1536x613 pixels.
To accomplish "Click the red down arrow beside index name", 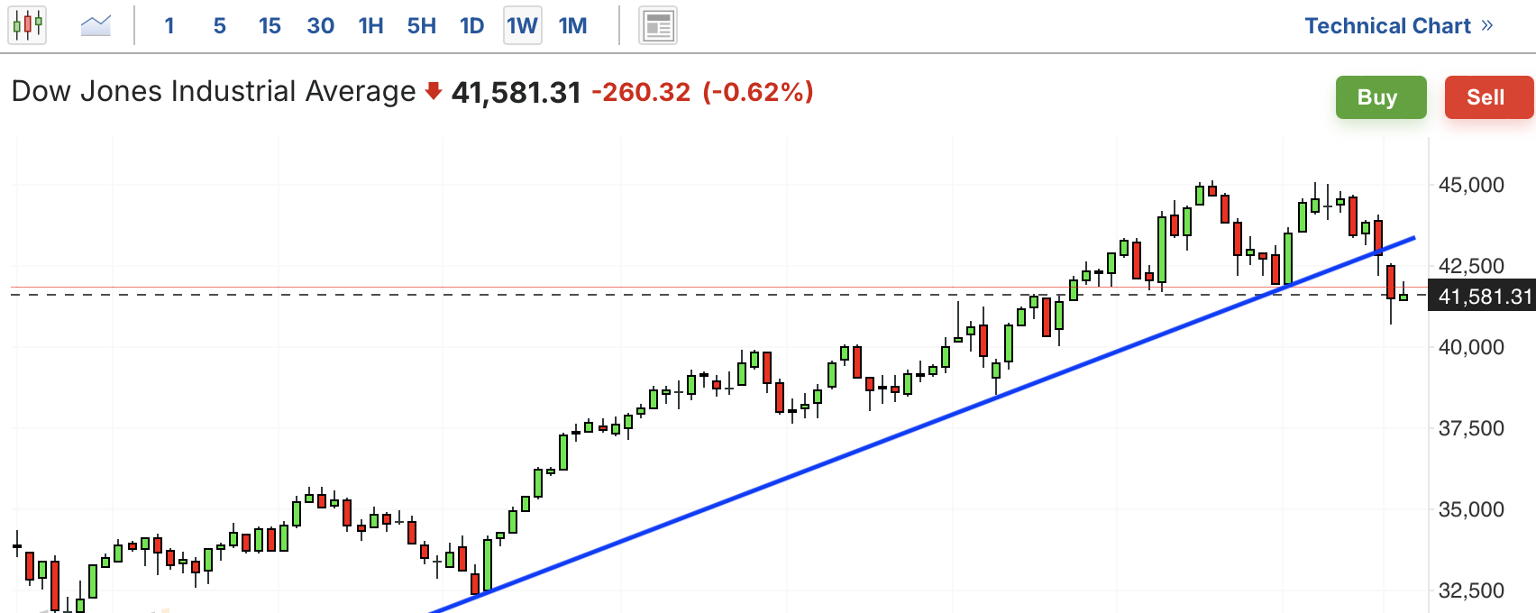I will pyautogui.click(x=434, y=91).
